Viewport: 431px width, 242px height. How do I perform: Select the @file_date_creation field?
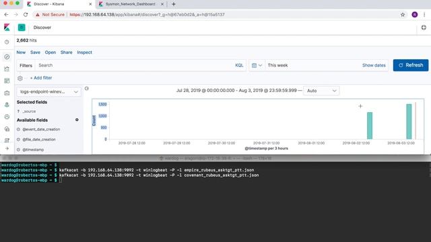click(x=39, y=139)
